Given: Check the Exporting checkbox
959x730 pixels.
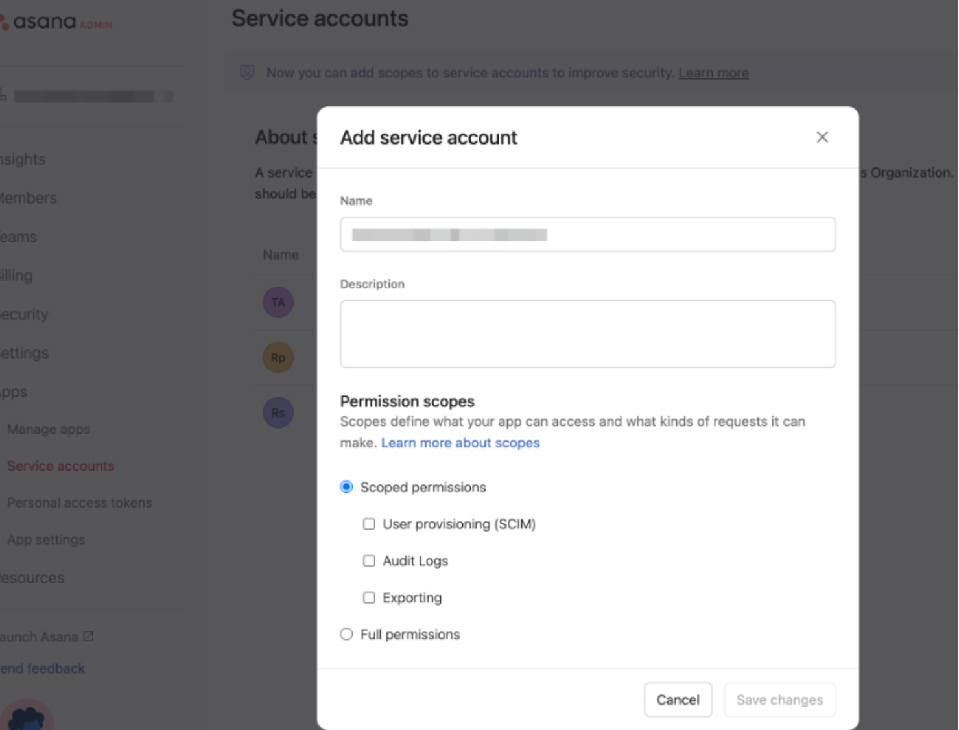Looking at the screenshot, I should [x=370, y=597].
